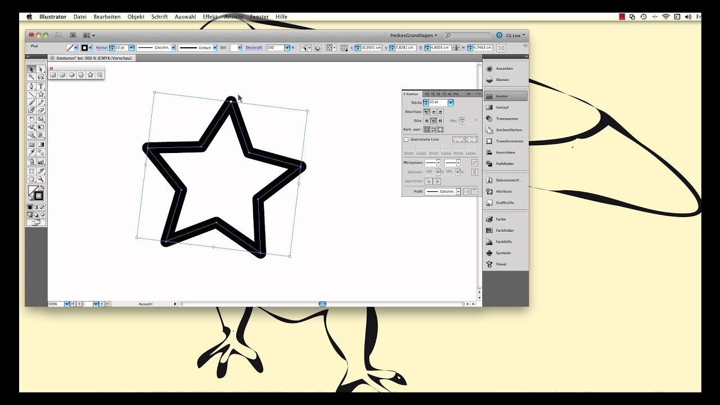Align stroke to center of path
The width and height of the screenshot is (720, 405).
426,129
